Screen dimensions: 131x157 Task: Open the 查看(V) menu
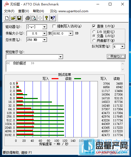23,11
